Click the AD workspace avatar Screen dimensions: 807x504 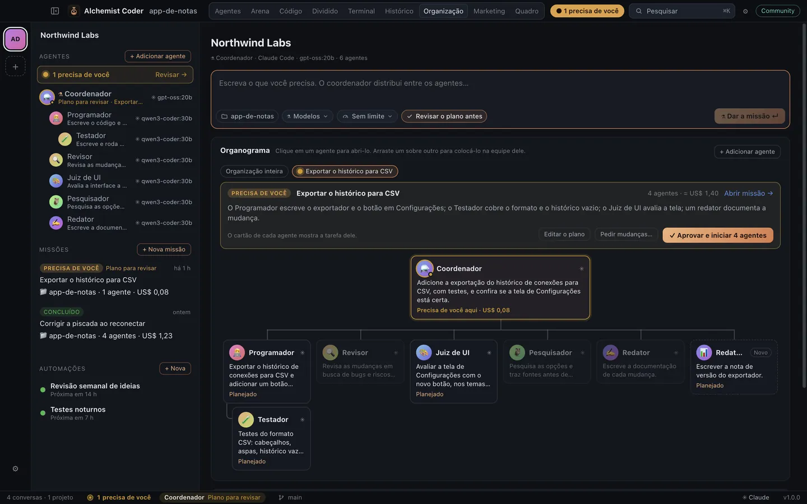click(x=15, y=39)
